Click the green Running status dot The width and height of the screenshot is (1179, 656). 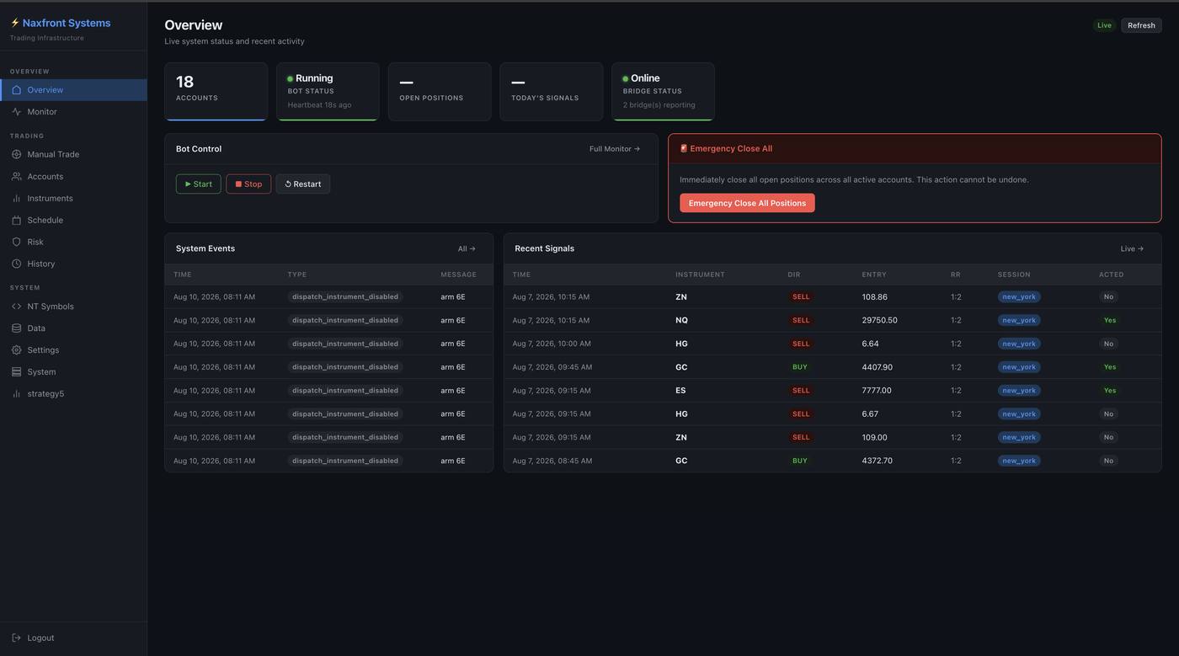(x=290, y=79)
